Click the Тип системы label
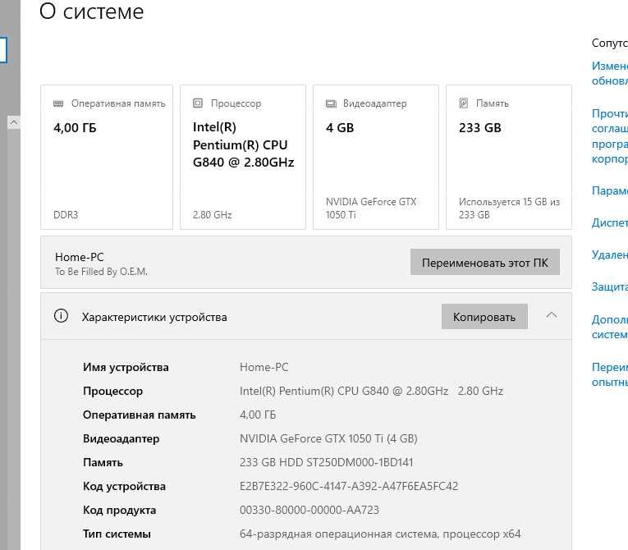This screenshot has width=628, height=550. coord(117,534)
